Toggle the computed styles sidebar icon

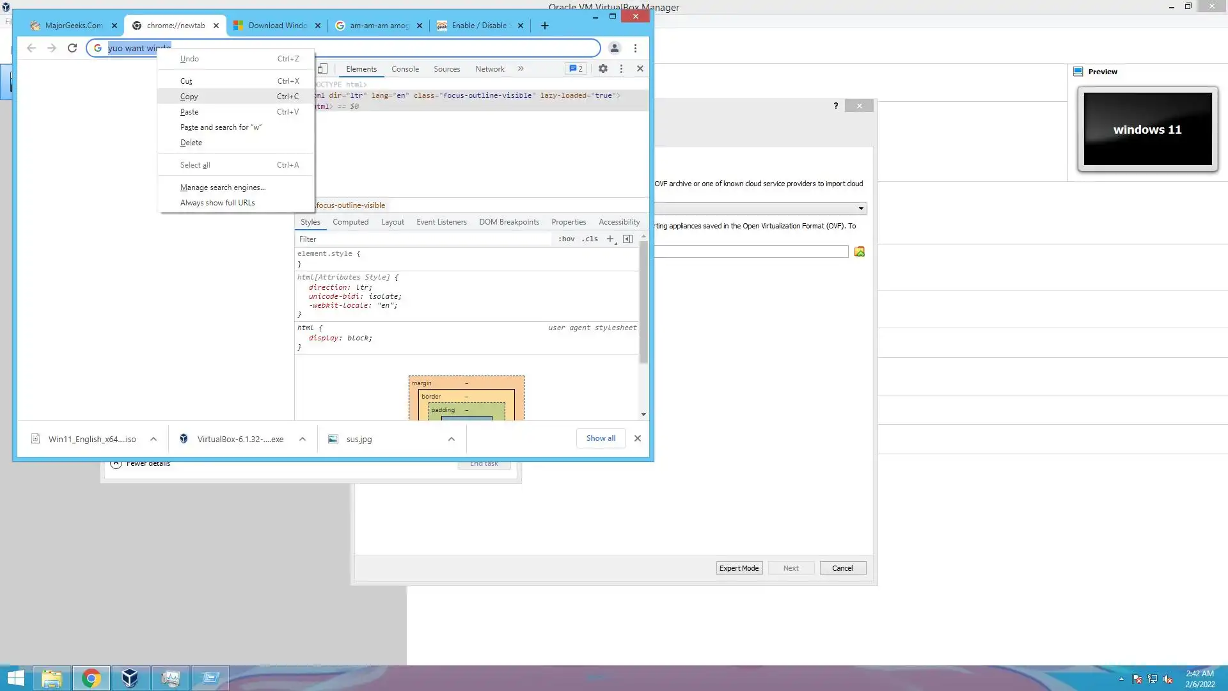(627, 239)
